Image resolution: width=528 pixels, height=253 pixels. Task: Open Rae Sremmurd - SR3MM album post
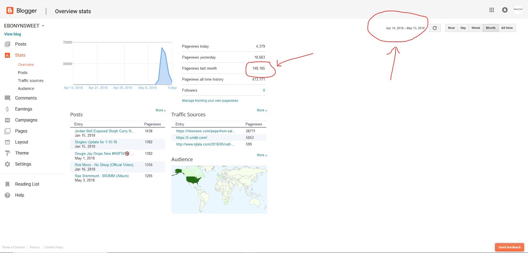coord(102,176)
